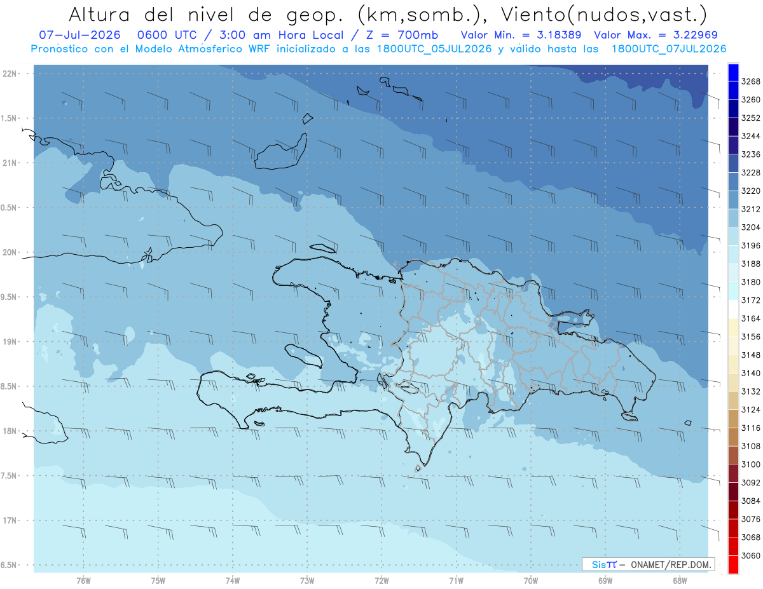Click the '21N' latitude label

pyautogui.click(x=10, y=163)
